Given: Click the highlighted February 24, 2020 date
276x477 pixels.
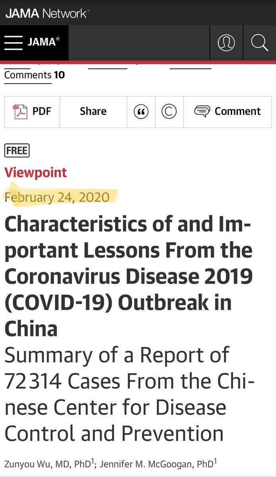Looking at the screenshot, I should click(57, 197).
